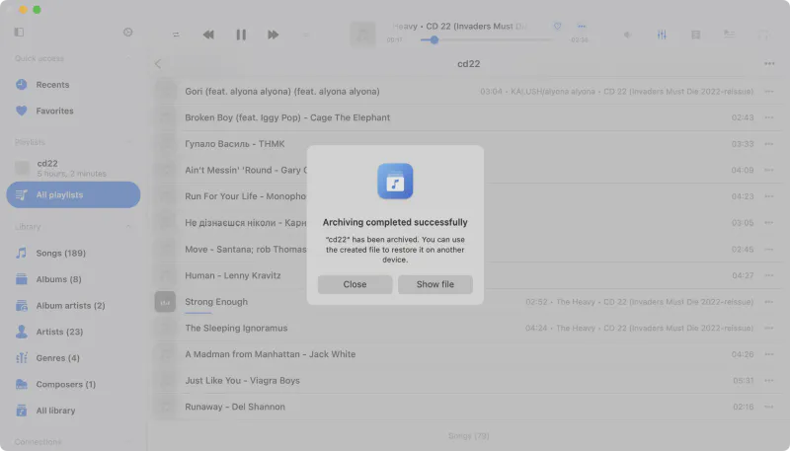Open Favorites heart item in sidebar
This screenshot has height=451, width=790.
(x=54, y=111)
